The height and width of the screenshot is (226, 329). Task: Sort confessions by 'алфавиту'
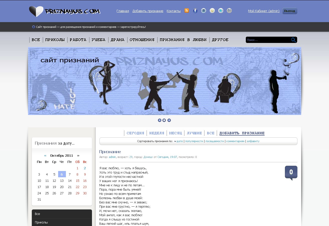[253, 141]
